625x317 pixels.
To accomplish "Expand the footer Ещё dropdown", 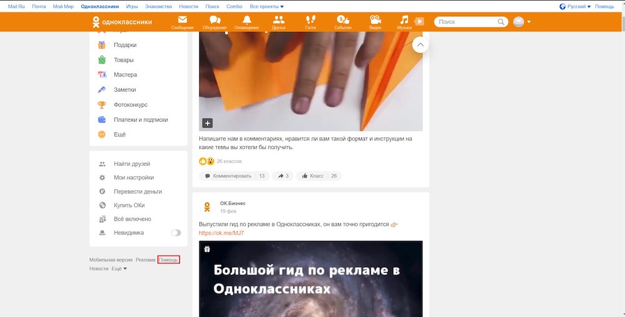I will (x=119, y=268).
